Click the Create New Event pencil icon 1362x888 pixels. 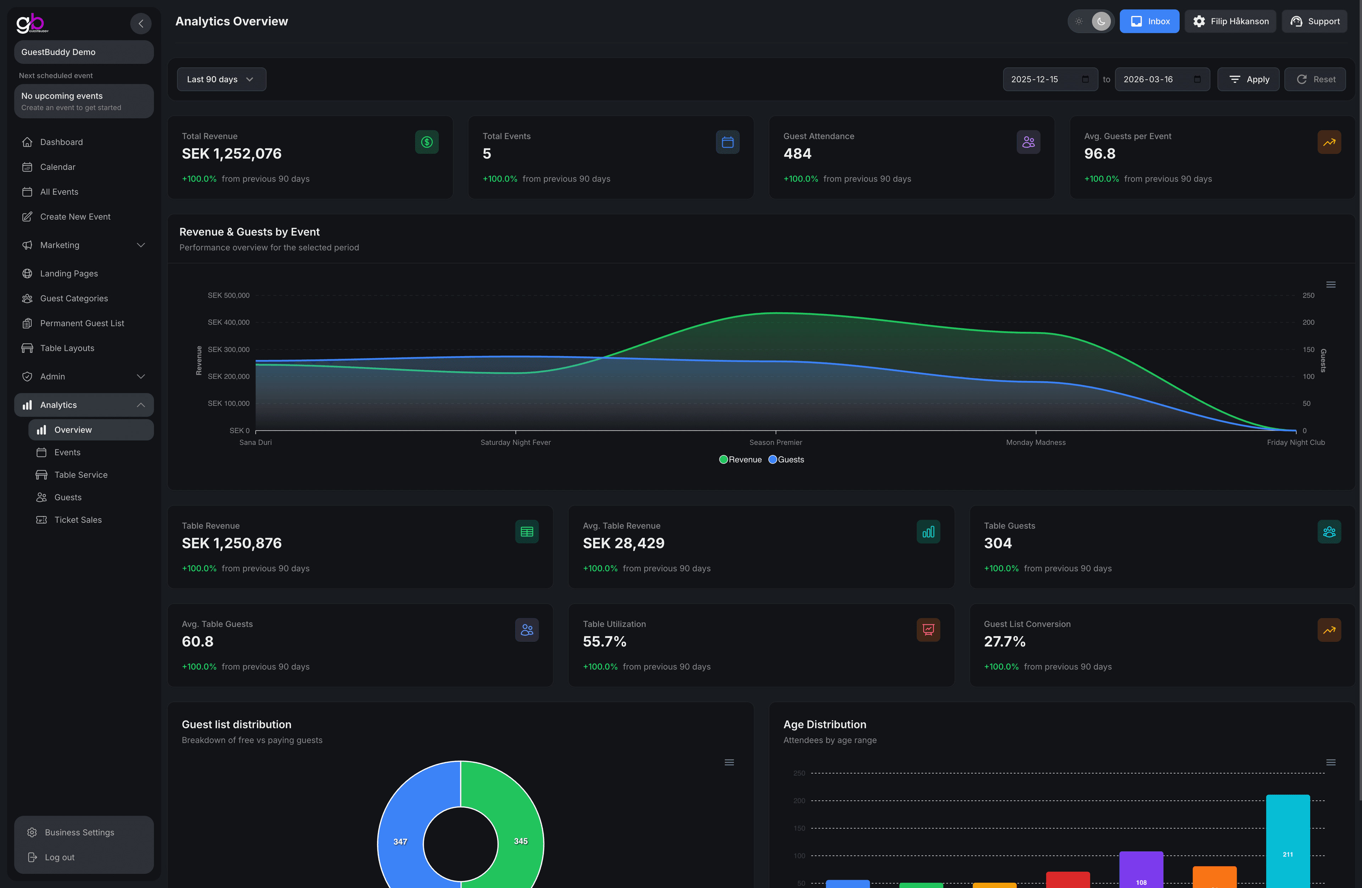point(27,216)
